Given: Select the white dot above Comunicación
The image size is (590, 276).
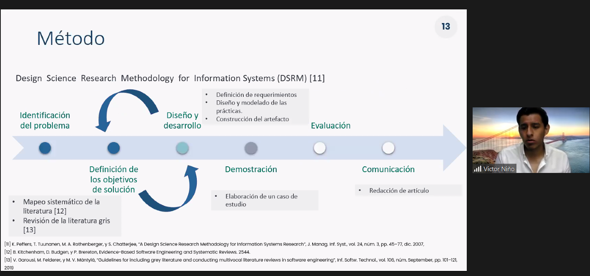Looking at the screenshot, I should click(x=388, y=148).
